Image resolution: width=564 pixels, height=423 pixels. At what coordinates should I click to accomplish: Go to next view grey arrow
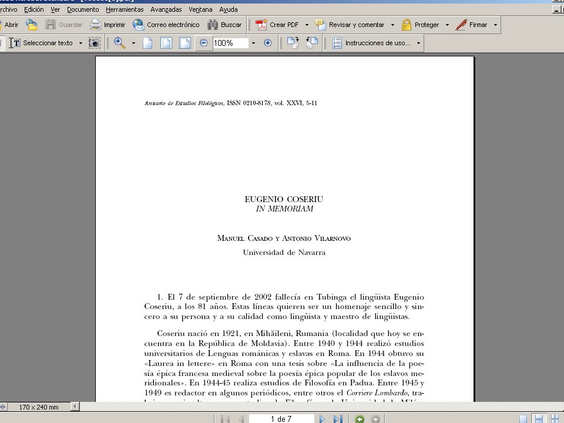click(375, 419)
